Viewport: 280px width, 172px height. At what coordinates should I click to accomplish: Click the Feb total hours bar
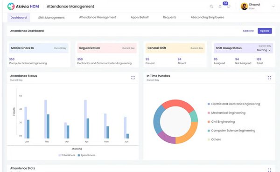click(46, 119)
